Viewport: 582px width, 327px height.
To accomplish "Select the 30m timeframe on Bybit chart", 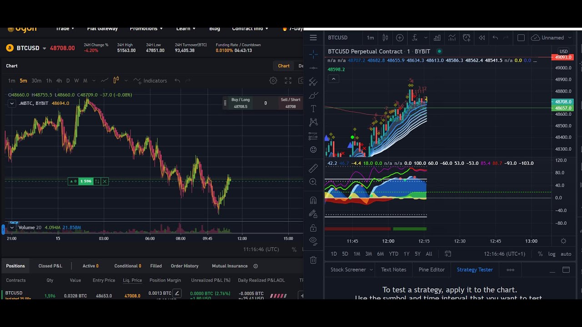I will 36,81.
